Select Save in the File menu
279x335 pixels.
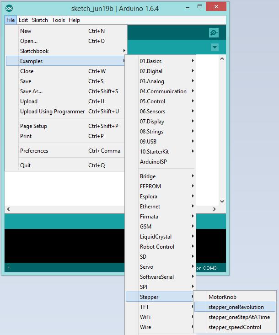click(x=65, y=81)
